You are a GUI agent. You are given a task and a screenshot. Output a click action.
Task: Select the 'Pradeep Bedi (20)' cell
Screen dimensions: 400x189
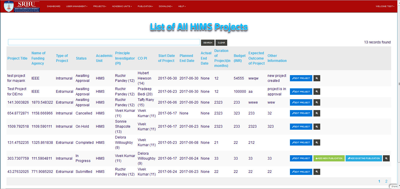(145, 92)
